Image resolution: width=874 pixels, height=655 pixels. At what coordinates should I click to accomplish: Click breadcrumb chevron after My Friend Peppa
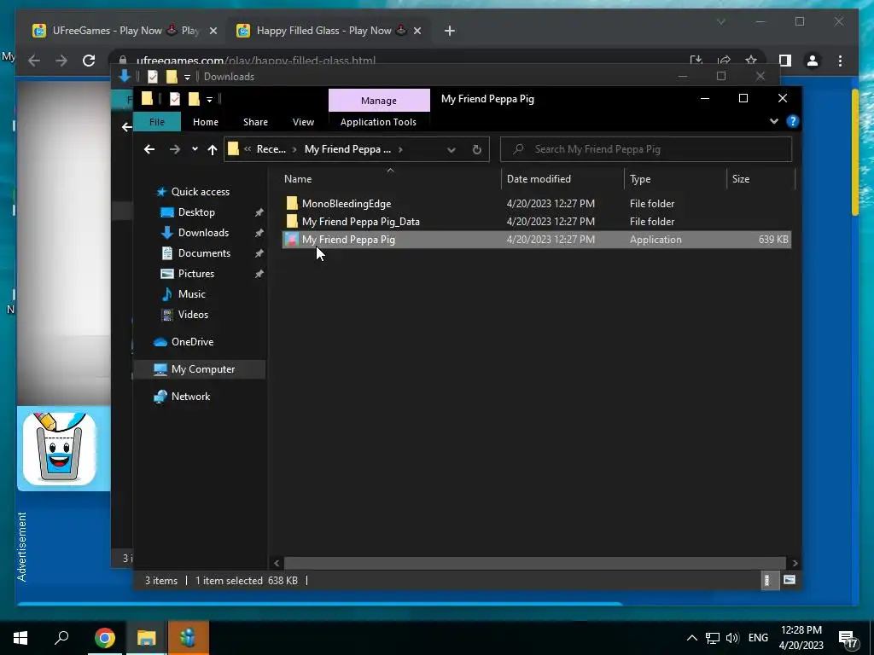click(400, 149)
